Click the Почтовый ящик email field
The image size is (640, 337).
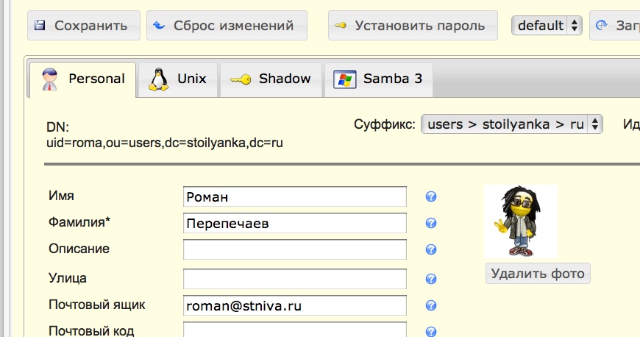(294, 305)
